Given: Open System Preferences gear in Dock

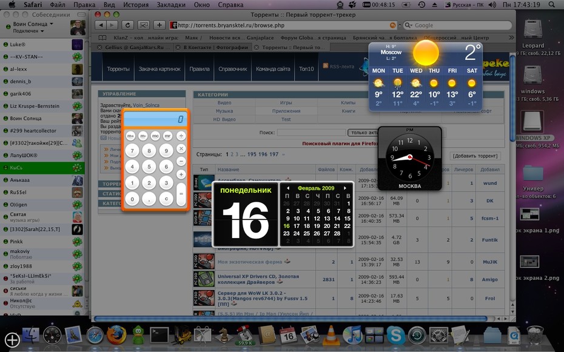Looking at the screenshot, I should point(439,336).
